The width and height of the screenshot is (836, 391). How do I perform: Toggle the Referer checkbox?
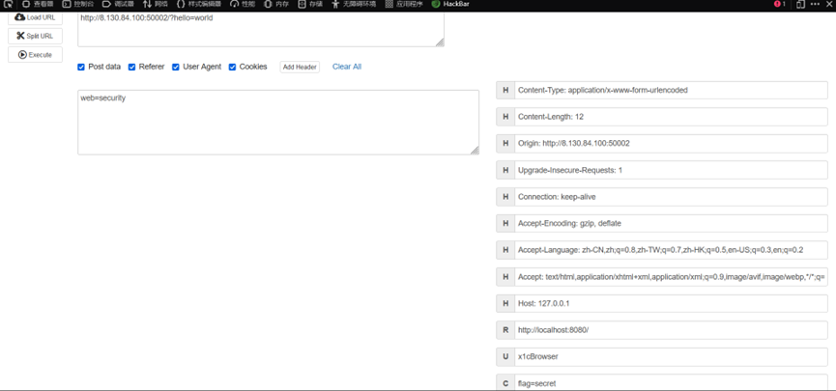coord(132,68)
